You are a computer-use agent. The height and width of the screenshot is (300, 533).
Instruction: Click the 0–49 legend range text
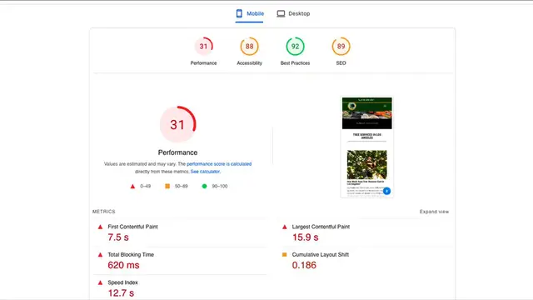click(x=145, y=186)
